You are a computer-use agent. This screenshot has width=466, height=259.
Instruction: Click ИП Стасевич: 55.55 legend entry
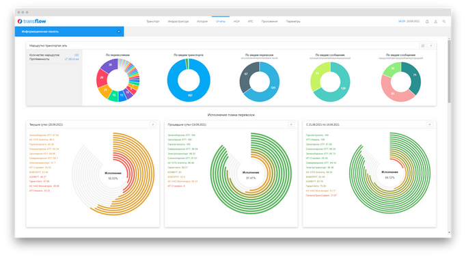coord(40,167)
